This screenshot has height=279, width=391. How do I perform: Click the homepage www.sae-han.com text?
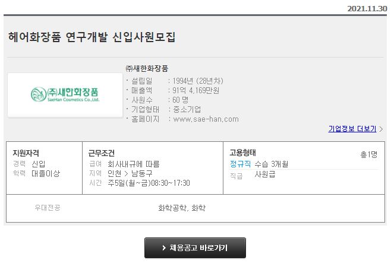coord(206,119)
